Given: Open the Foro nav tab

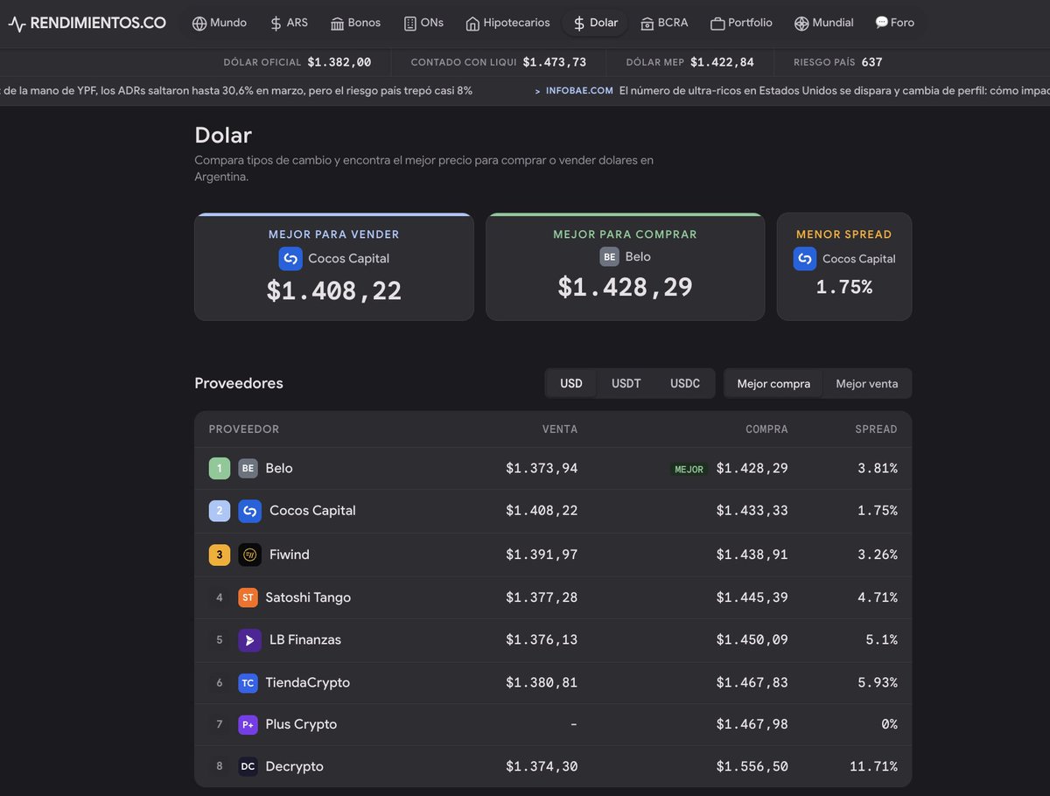Looking at the screenshot, I should click(x=895, y=24).
